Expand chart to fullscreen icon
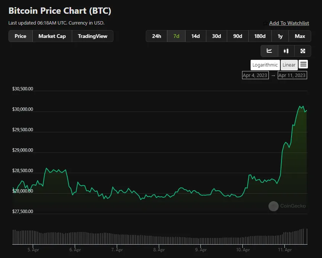 [x=303, y=51]
